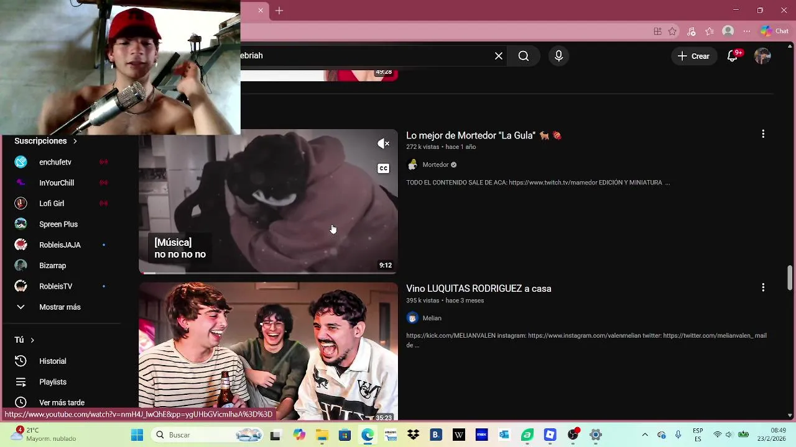Open Ver más tarde in the sidebar

(61, 402)
